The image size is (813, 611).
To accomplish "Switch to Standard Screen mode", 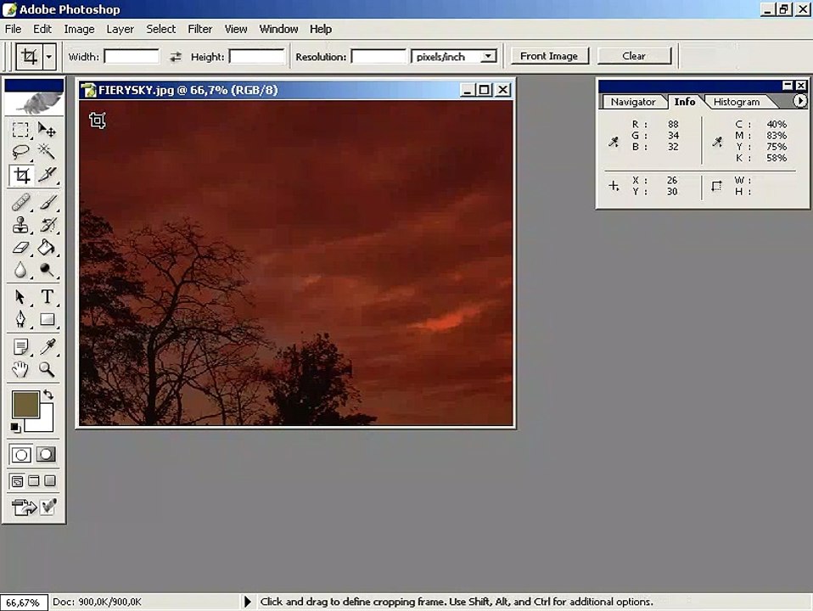I will 17,481.
